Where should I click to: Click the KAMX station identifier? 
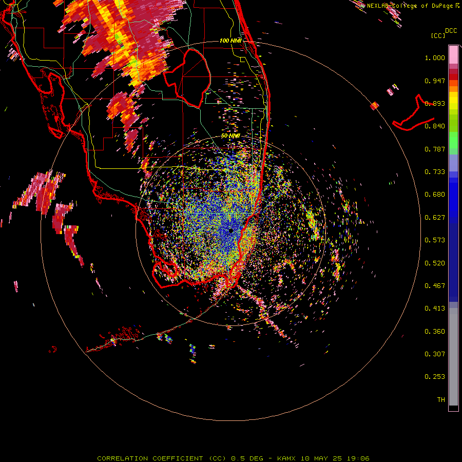pyautogui.click(x=287, y=458)
